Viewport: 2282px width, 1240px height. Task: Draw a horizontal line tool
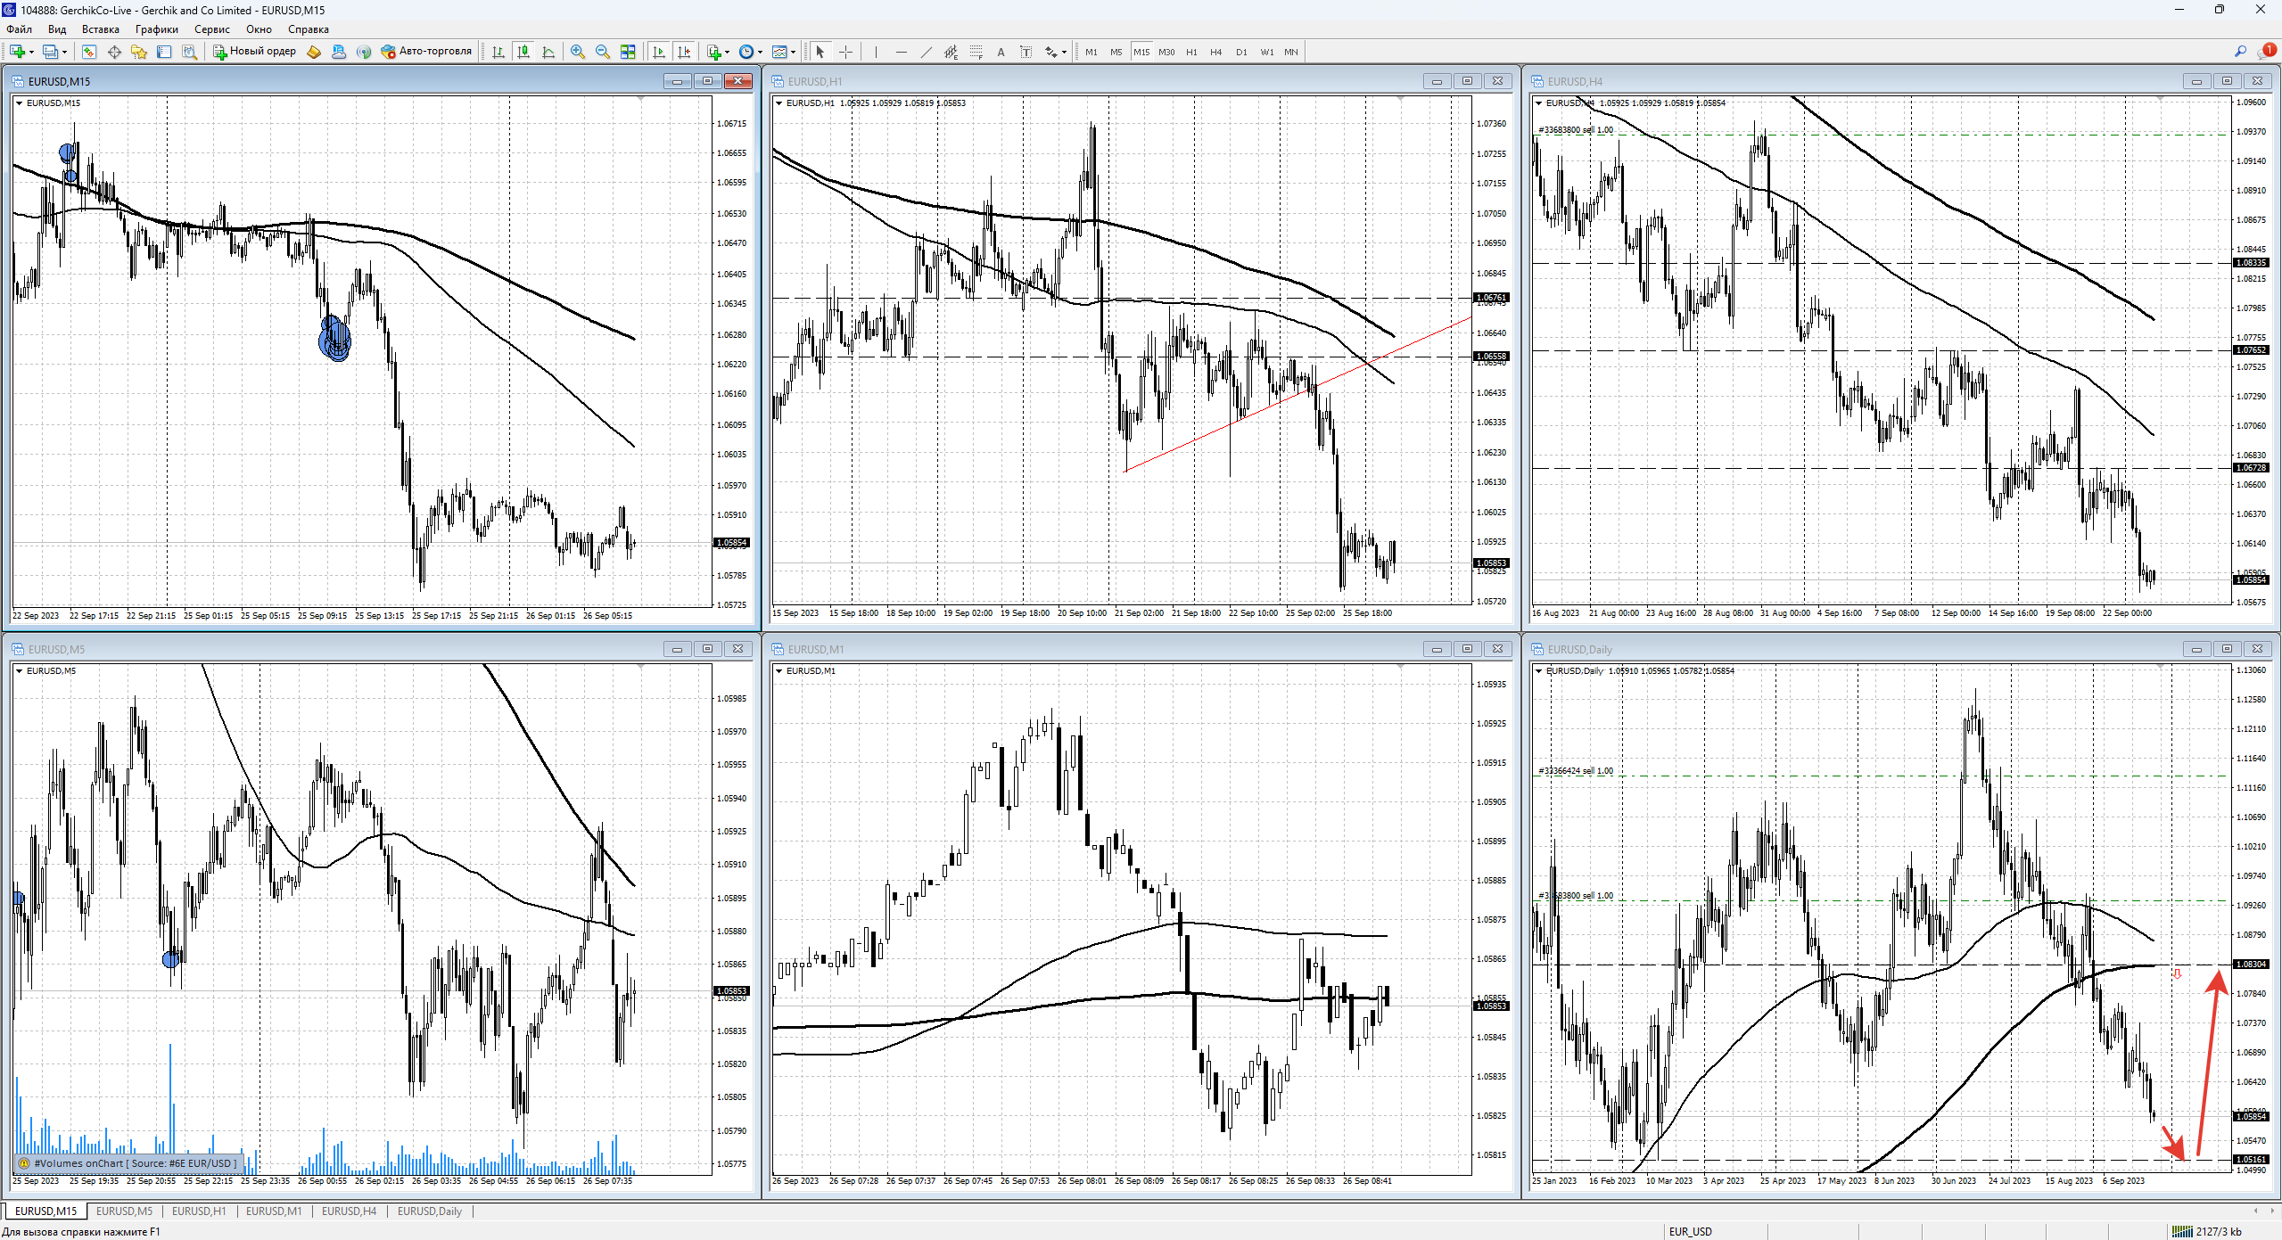[x=901, y=52]
